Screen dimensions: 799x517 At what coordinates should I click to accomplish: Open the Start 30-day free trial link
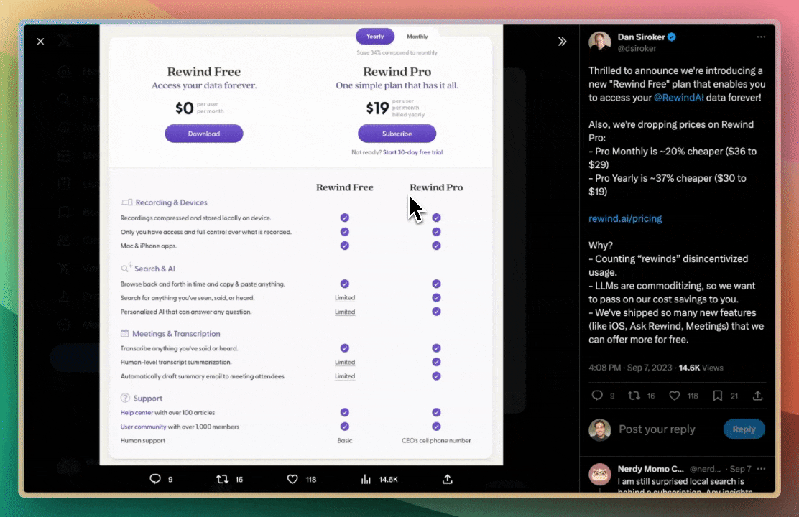(412, 152)
